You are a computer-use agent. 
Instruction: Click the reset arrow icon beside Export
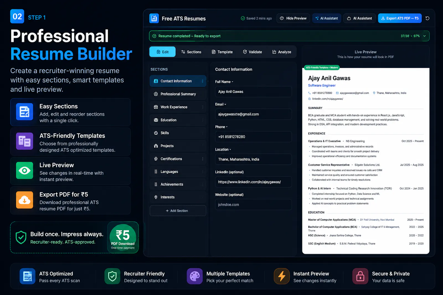(427, 18)
